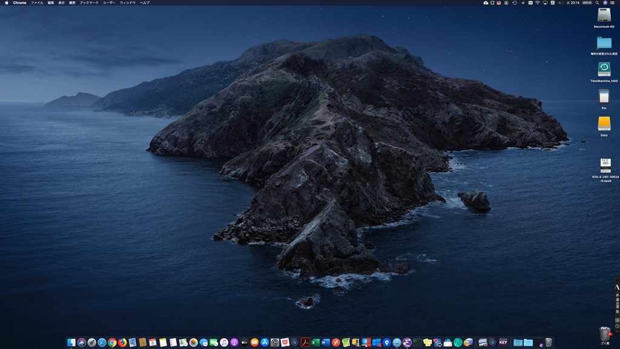This screenshot has height=349, width=620.
Task: Open the ファイル menu
Action: click(x=37, y=3)
